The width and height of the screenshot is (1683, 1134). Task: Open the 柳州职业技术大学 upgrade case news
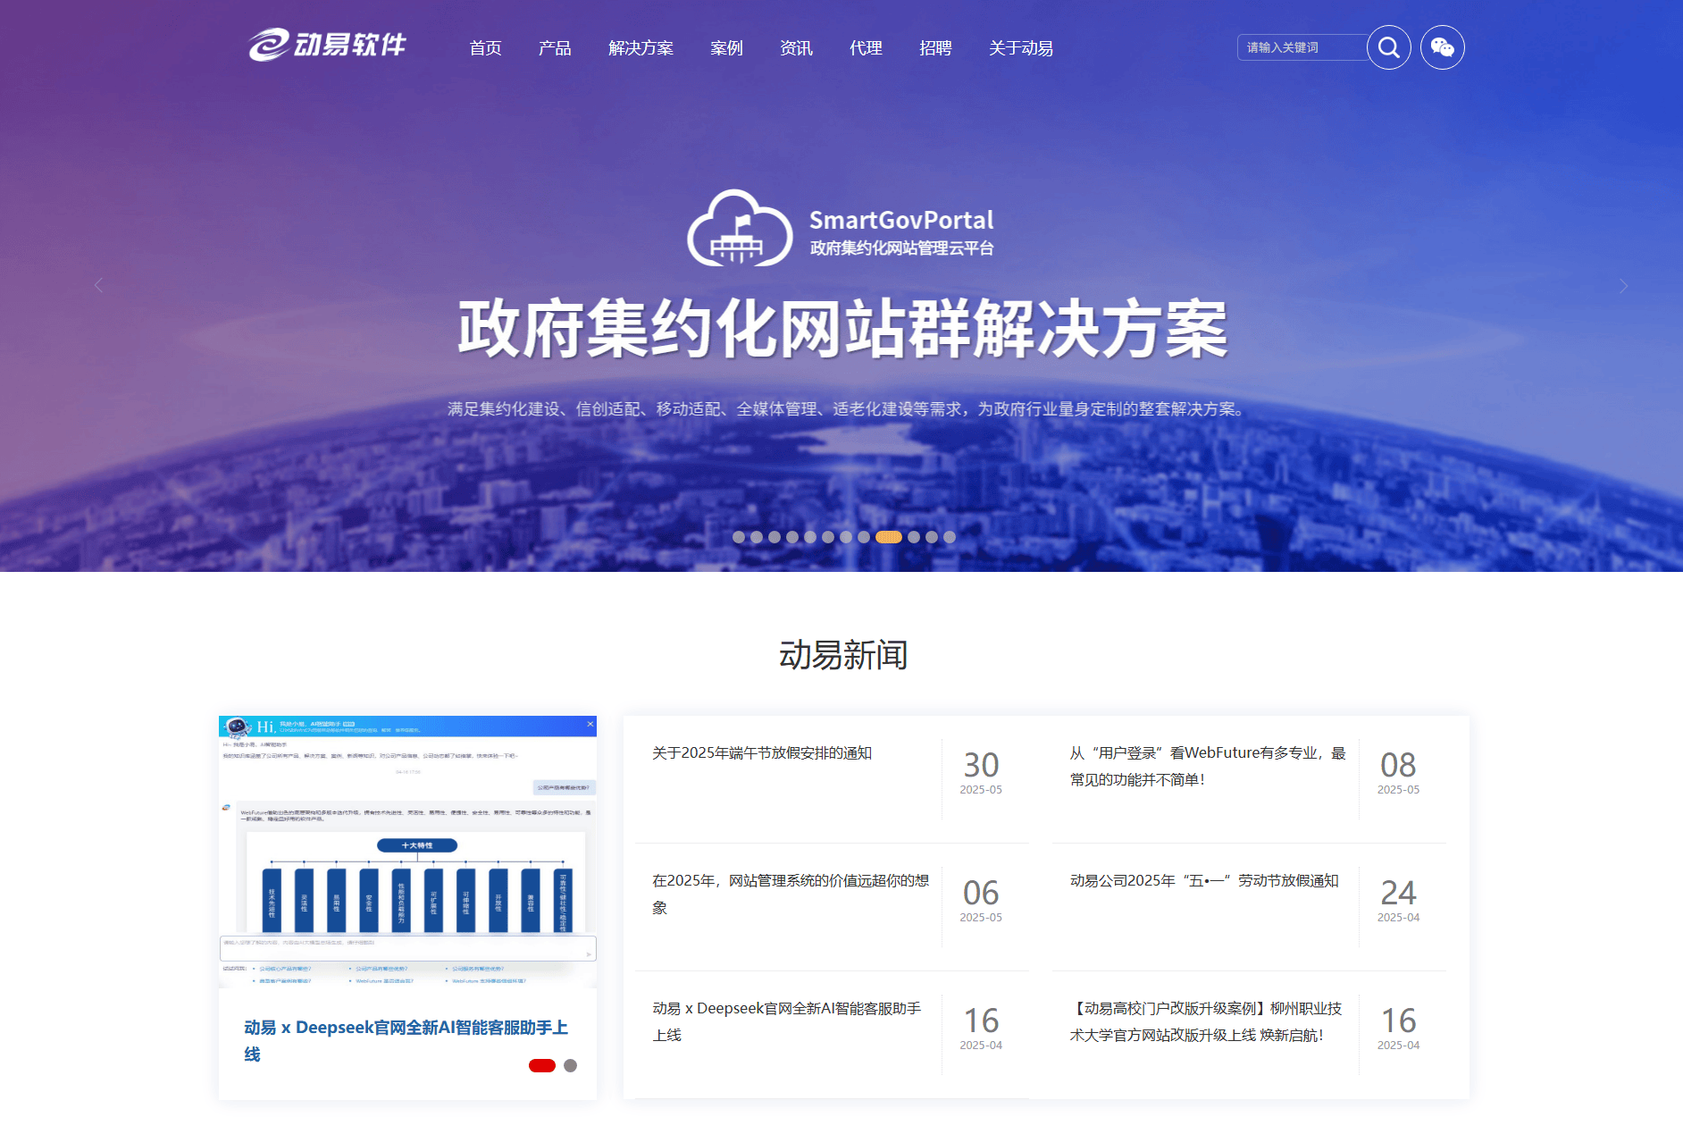point(1206,1022)
